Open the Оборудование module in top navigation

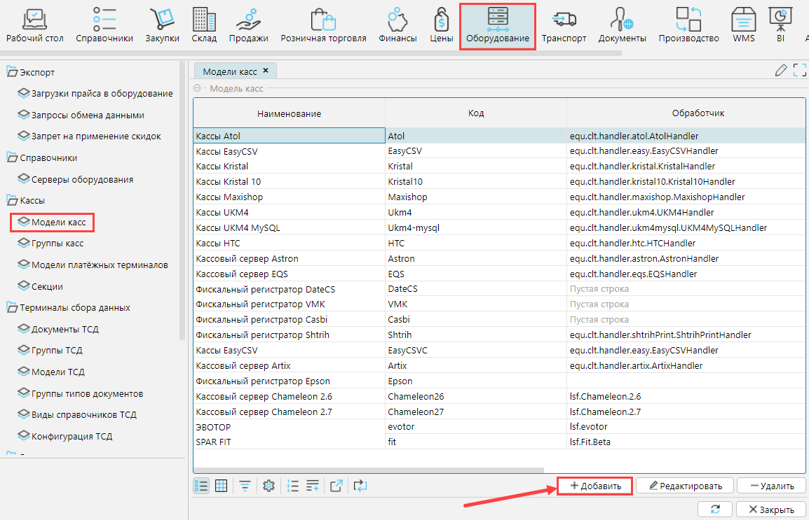[x=497, y=26]
